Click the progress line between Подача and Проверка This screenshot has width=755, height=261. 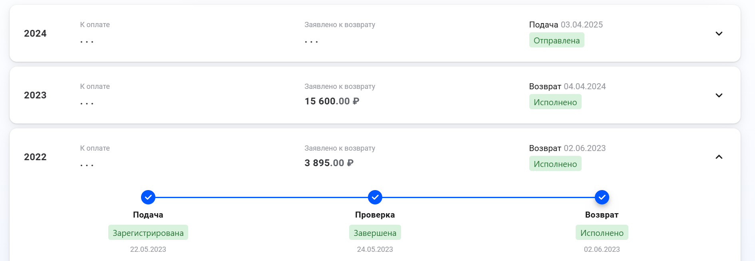(x=262, y=196)
